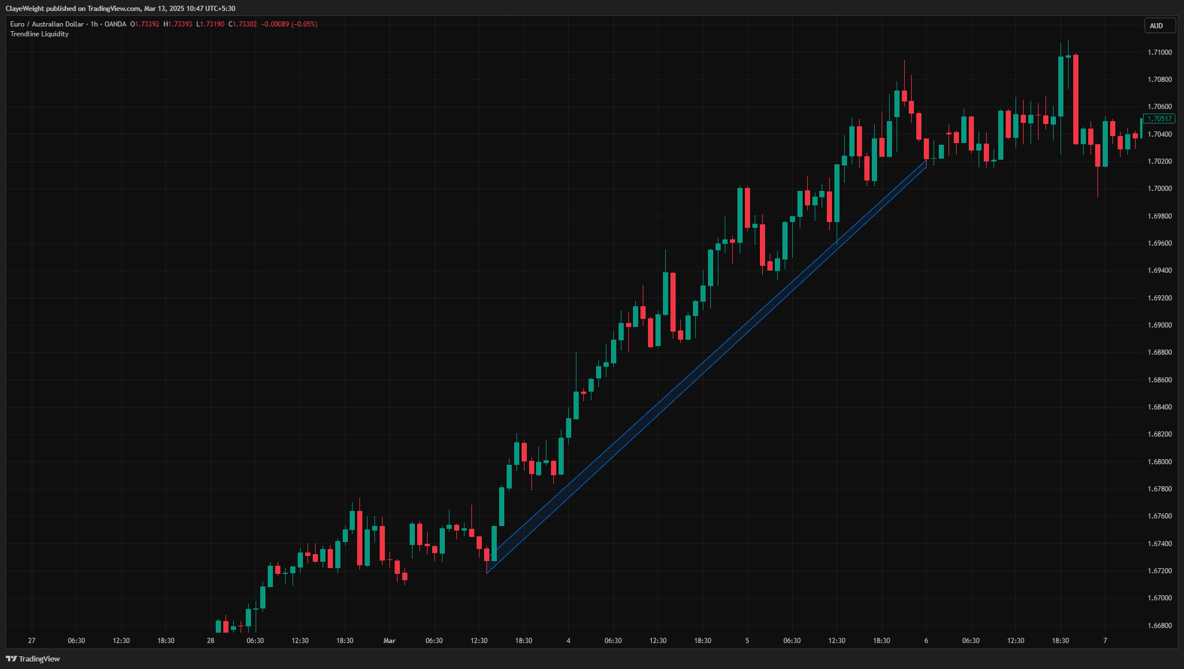Image resolution: width=1184 pixels, height=669 pixels.
Task: Click the day 6 label on time axis
Action: (x=927, y=640)
